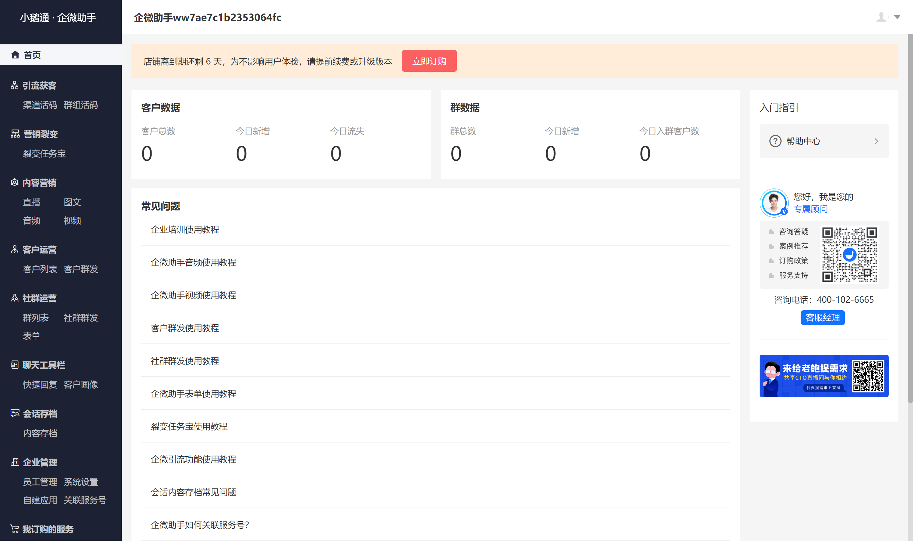Open 客户列表 menu item
Screen dimensions: 913x541
(40, 269)
